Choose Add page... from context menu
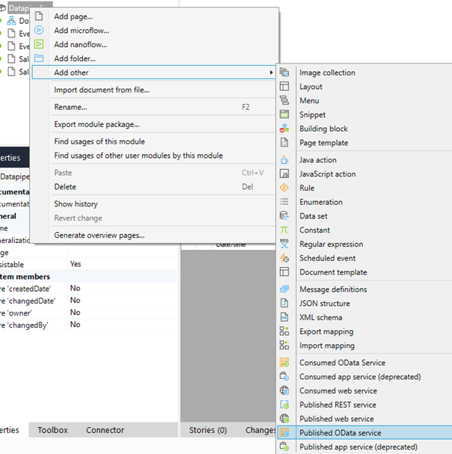 click(x=73, y=16)
